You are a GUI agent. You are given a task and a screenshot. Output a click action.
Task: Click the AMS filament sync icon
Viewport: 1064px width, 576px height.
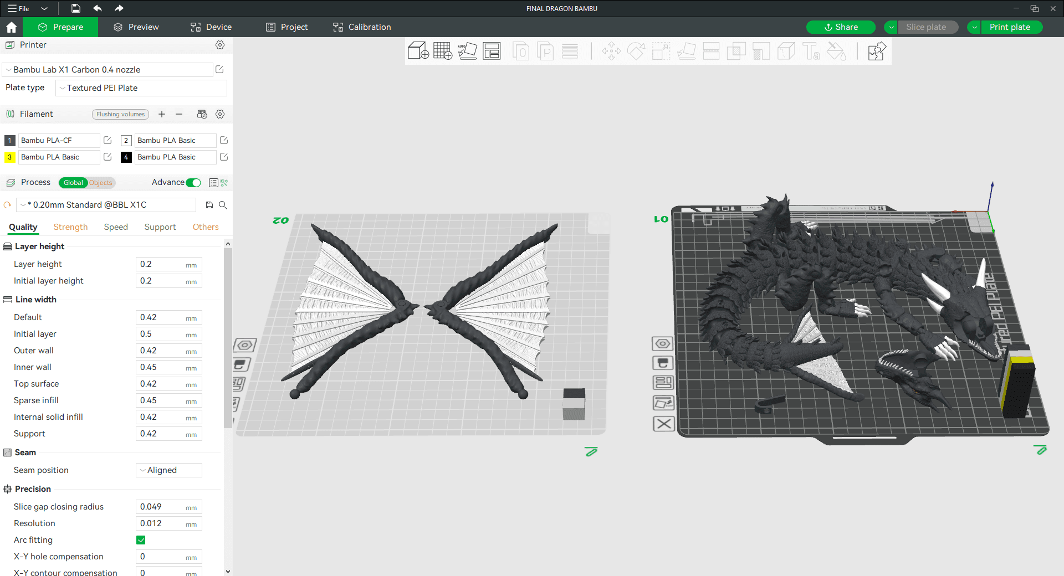point(202,114)
